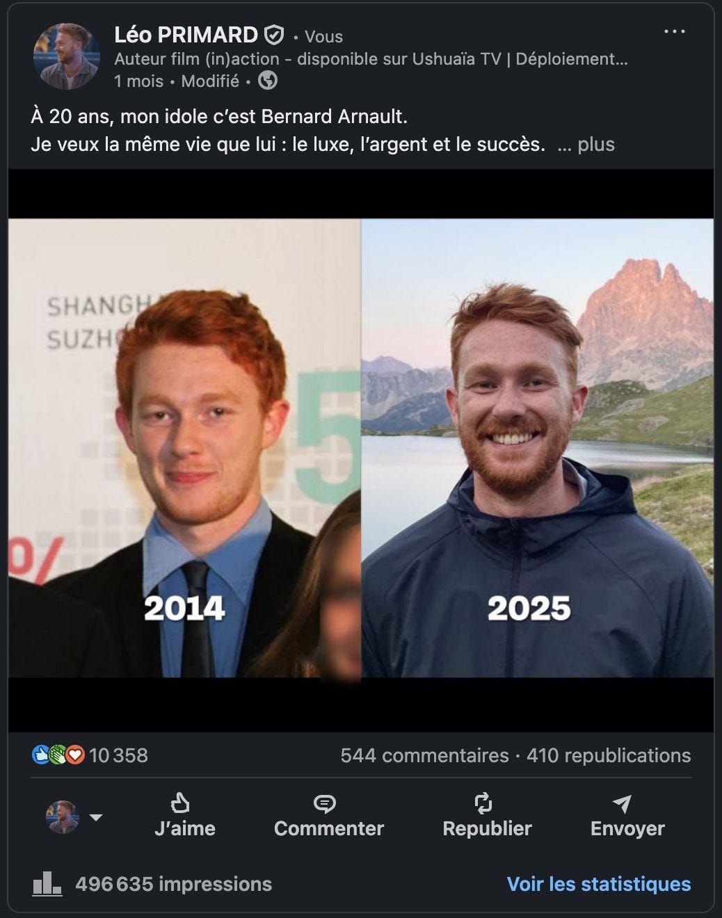This screenshot has width=722, height=918.
Task: Open author profile picture at post top
Action: pos(67,56)
